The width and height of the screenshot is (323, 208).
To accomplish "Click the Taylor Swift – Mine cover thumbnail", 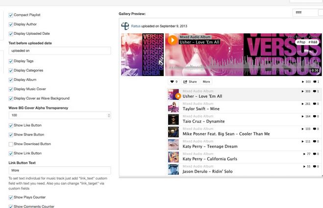I will coord(174,107).
